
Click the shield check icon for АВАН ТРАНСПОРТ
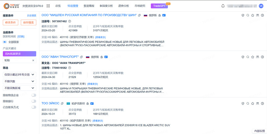pos(243,57)
